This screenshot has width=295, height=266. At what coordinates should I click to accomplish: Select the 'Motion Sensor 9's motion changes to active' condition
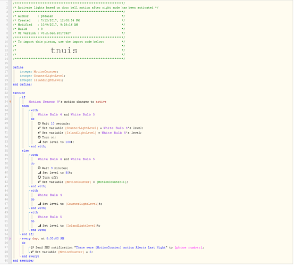point(68,102)
